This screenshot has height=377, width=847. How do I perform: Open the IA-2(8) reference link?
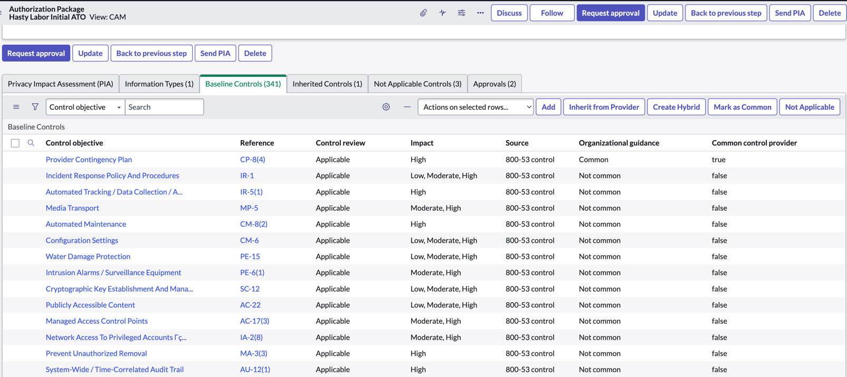click(251, 337)
